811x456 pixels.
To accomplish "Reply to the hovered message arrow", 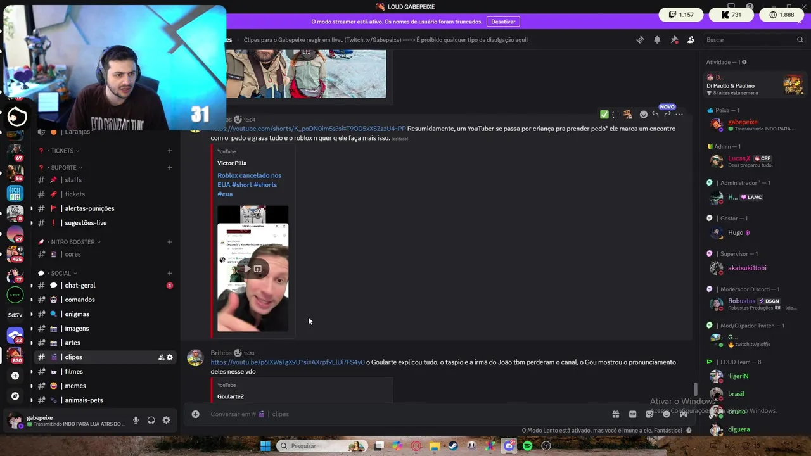I will point(656,115).
